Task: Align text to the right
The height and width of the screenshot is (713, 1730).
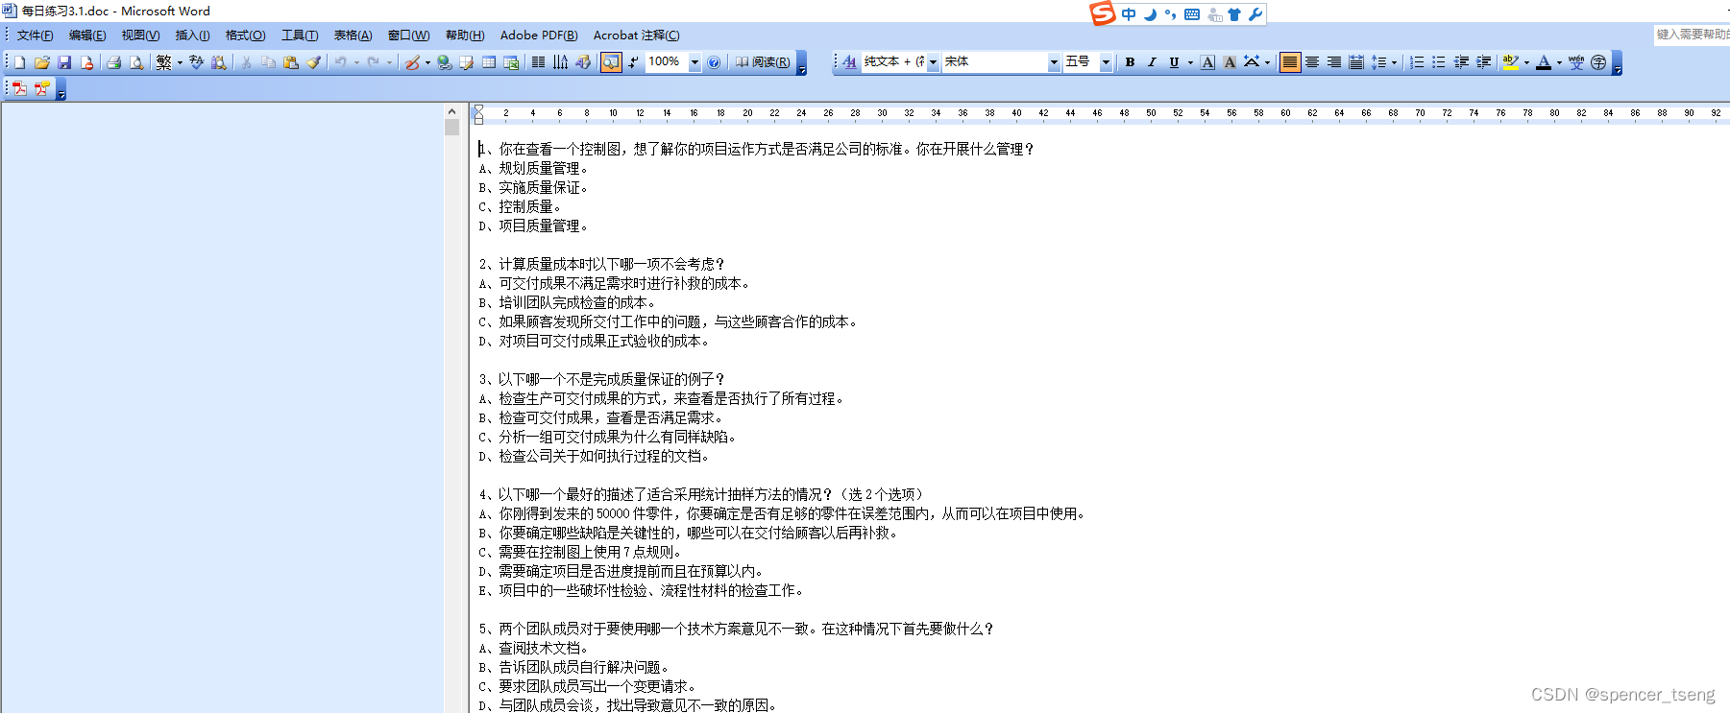Action: tap(1334, 62)
